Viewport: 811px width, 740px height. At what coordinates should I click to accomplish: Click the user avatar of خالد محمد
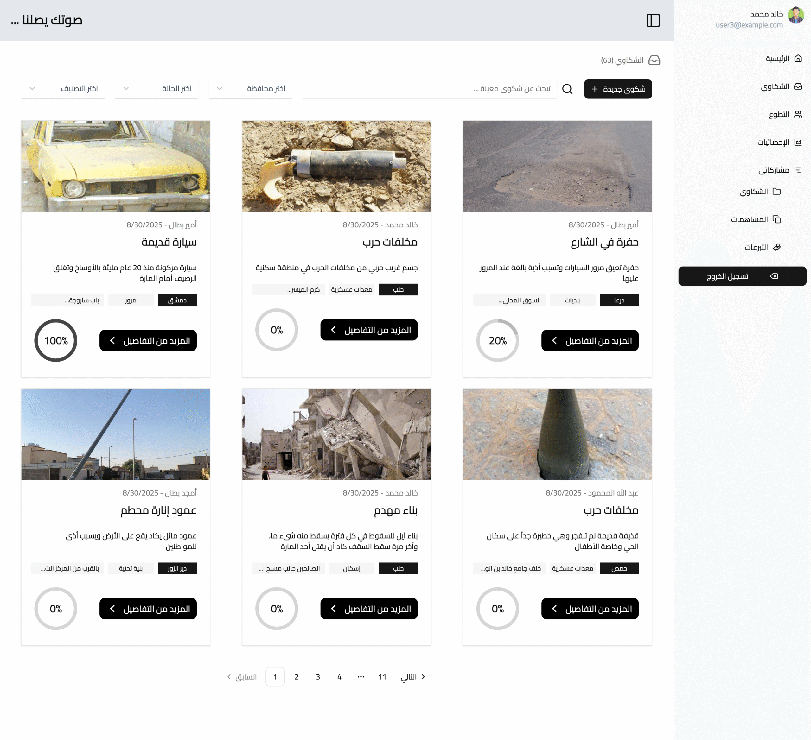tap(795, 15)
